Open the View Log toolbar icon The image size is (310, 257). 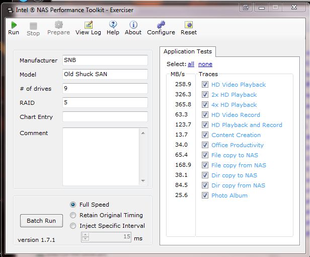[x=89, y=25]
